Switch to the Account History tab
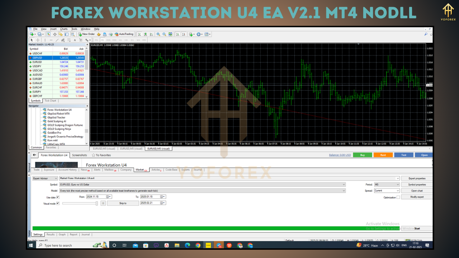The width and height of the screenshot is (459, 258). coord(67,170)
